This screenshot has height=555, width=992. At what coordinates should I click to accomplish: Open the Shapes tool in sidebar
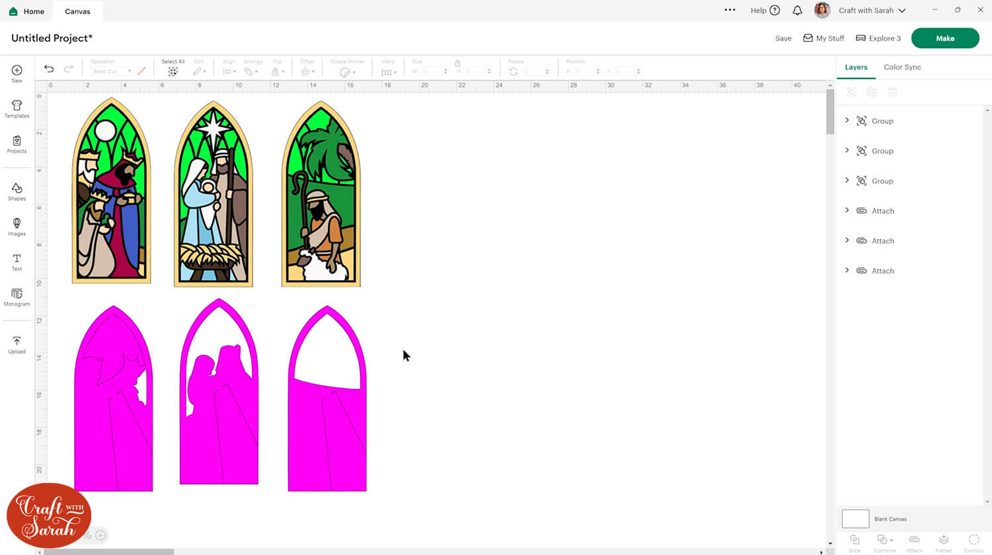point(17,192)
